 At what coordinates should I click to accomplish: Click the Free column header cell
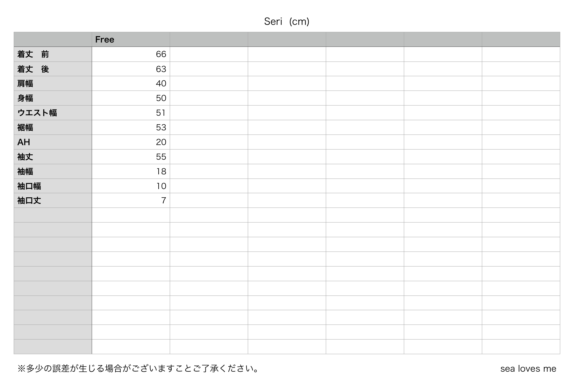click(131, 40)
